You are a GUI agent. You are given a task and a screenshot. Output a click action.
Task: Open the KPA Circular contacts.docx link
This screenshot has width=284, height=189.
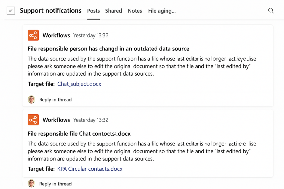tap(90, 169)
